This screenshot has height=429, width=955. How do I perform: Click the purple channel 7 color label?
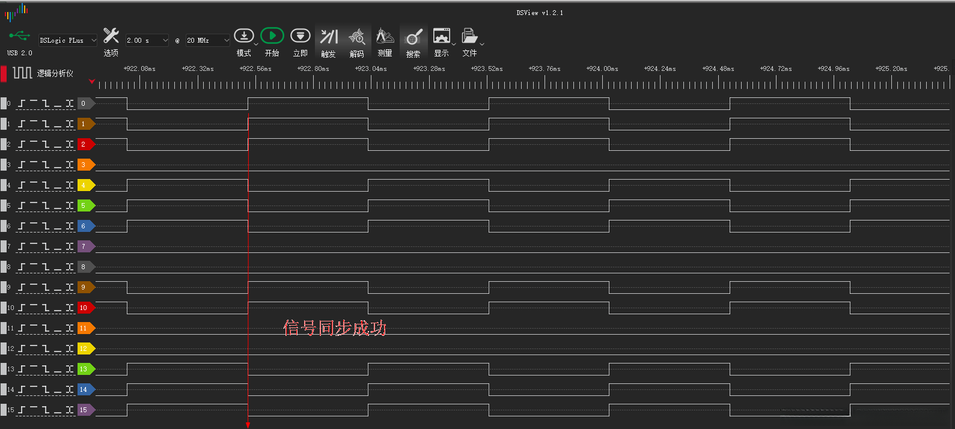[x=86, y=246]
